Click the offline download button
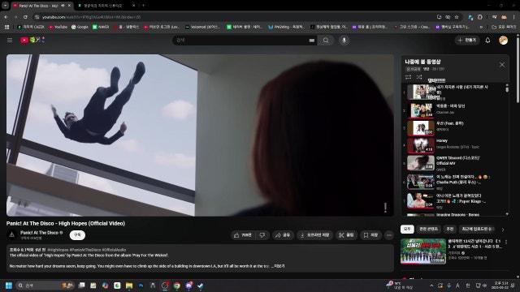This screenshot has height=292, width=520. (x=314, y=235)
